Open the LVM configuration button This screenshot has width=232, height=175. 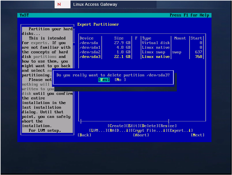click(98, 131)
